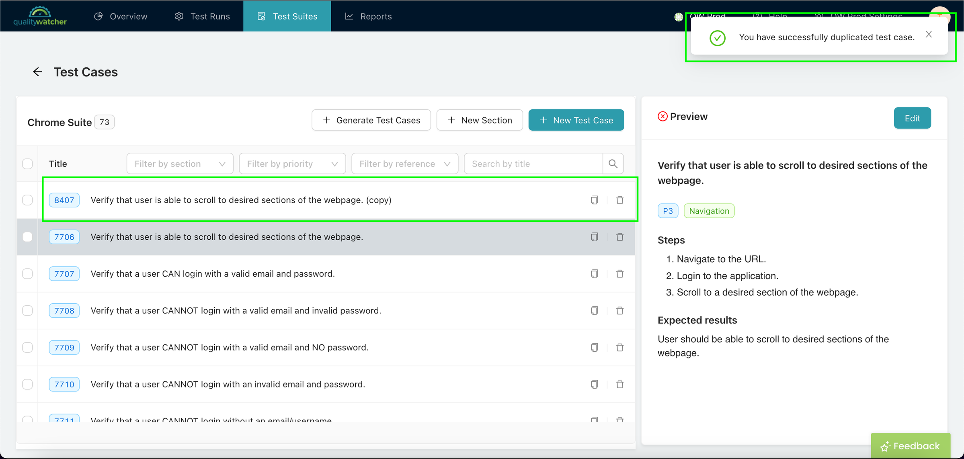Click ID badge 8407

[64, 200]
